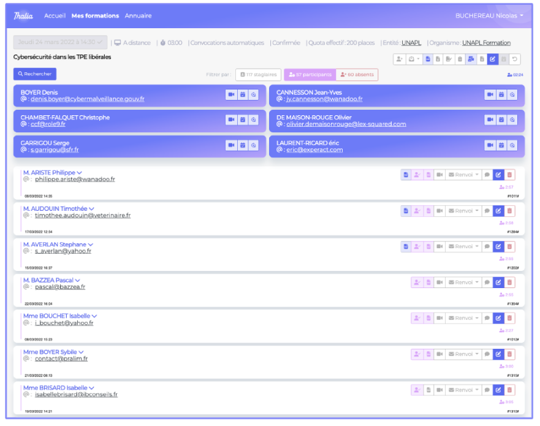
Task: Open the UNAPL Formation organisme link
Action: (x=486, y=43)
